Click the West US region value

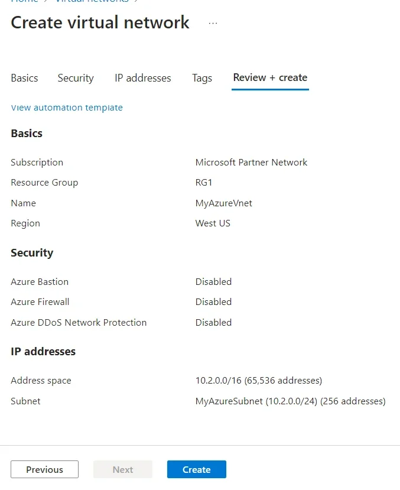(213, 223)
